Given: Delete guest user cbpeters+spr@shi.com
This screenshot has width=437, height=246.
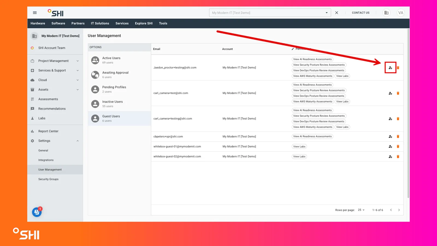Looking at the screenshot, I should (x=398, y=136).
